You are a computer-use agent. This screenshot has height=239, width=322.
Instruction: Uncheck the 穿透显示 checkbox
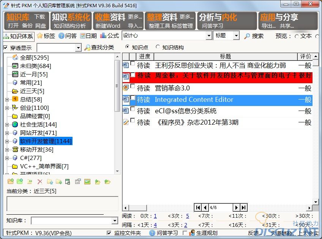pos(5,48)
